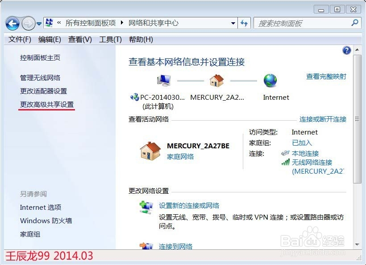Click the large MERCURY_2A27BE house icon

tap(150, 151)
